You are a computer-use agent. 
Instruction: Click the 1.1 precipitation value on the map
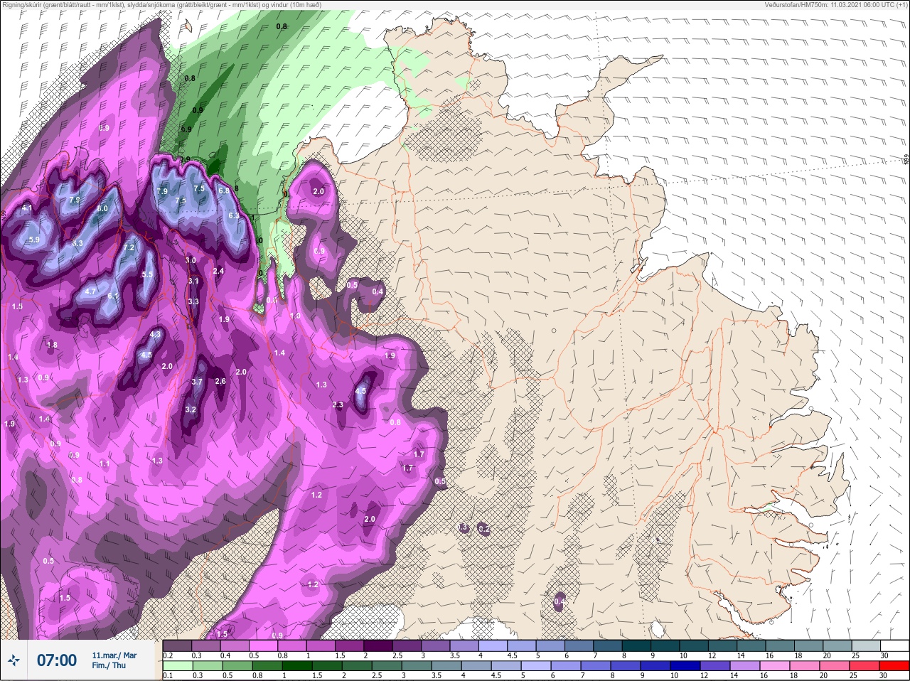(105, 463)
